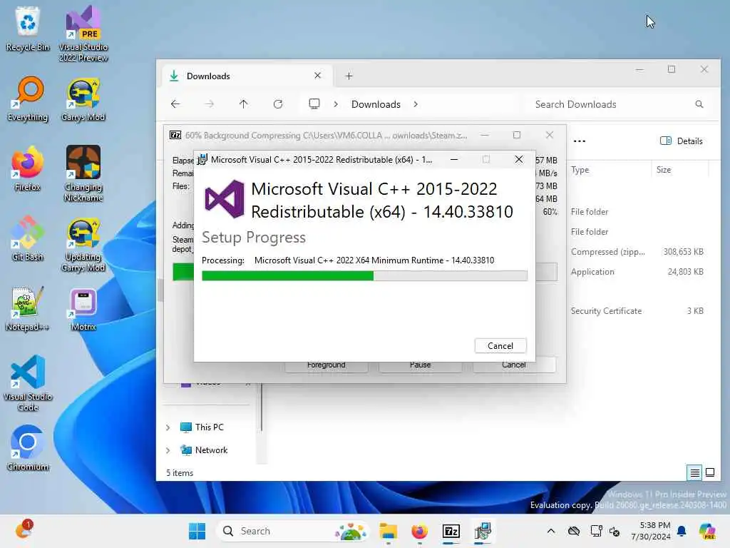Open Visual Studio 2022 Preview shortcut

83,34
